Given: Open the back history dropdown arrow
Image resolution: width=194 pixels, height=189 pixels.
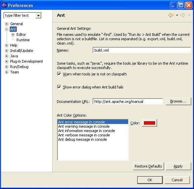Looking at the screenshot, I should [x=177, y=15].
